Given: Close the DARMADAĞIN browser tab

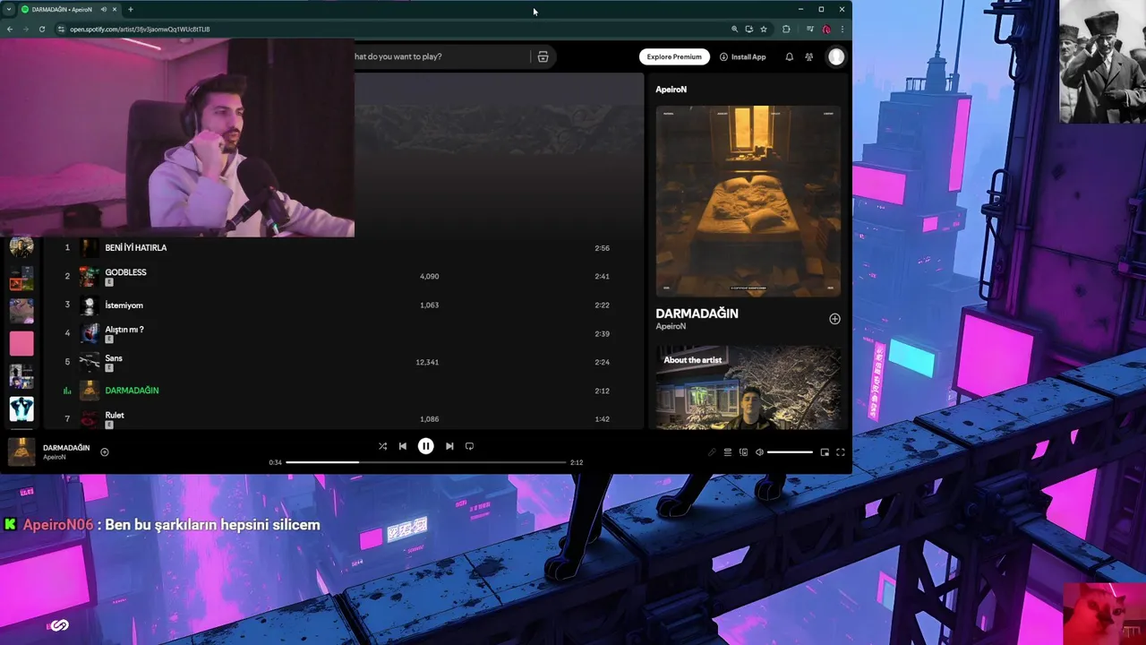Looking at the screenshot, I should coord(115,9).
